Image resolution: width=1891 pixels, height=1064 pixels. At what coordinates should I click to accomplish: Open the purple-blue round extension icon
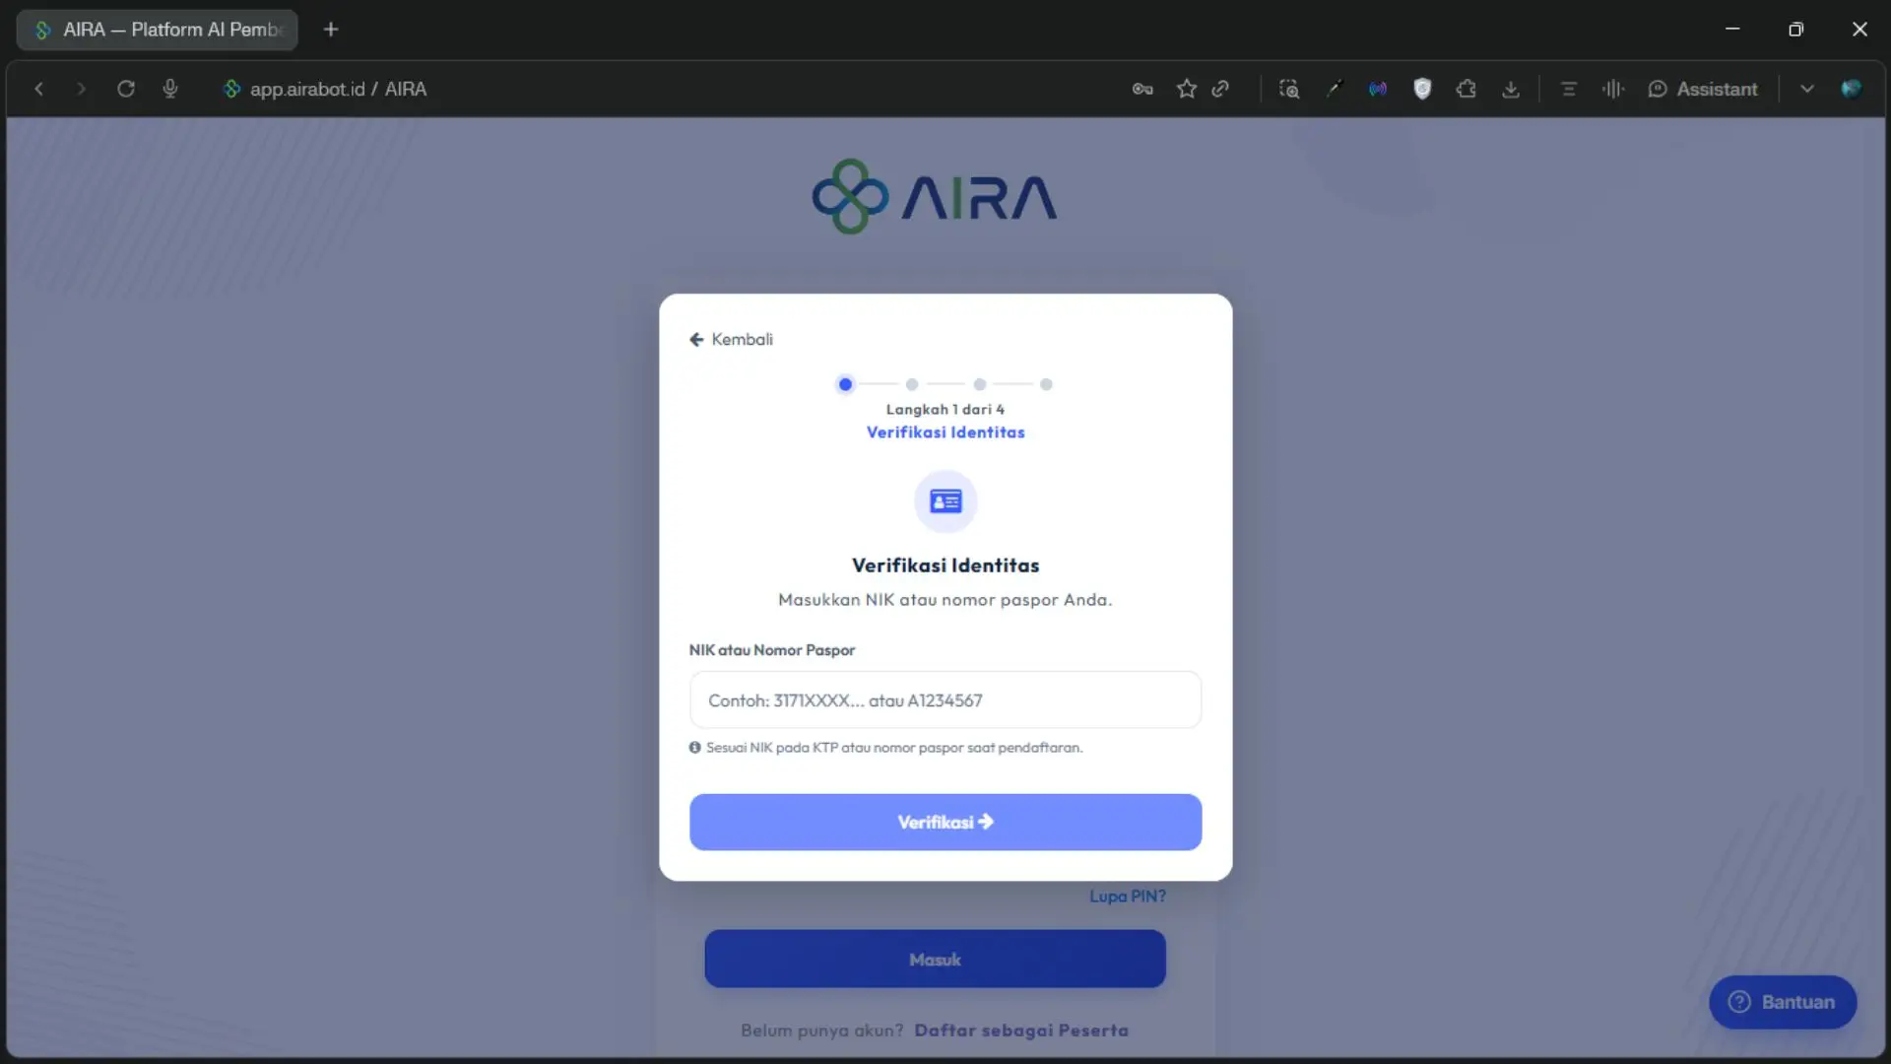1378,89
